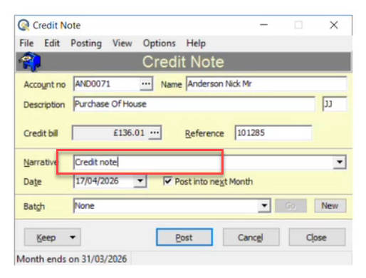Click the Reference field 101285

273,133
